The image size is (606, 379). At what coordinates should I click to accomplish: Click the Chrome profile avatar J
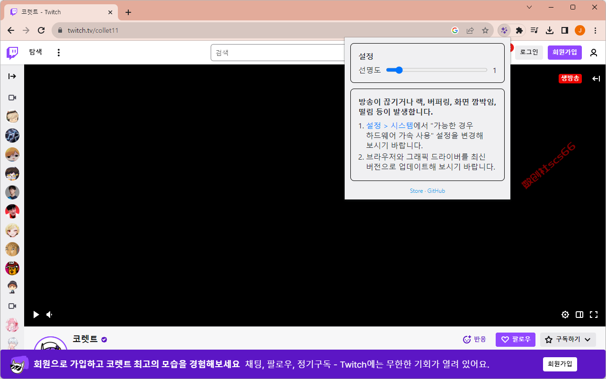580,30
